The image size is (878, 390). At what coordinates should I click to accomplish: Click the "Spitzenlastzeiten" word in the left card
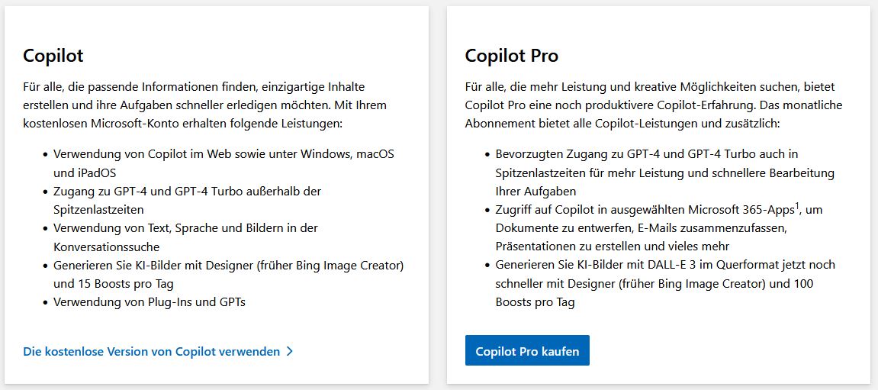click(x=98, y=209)
